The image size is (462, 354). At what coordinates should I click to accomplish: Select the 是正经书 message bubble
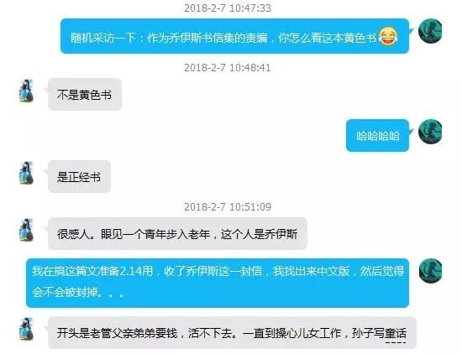(x=79, y=176)
